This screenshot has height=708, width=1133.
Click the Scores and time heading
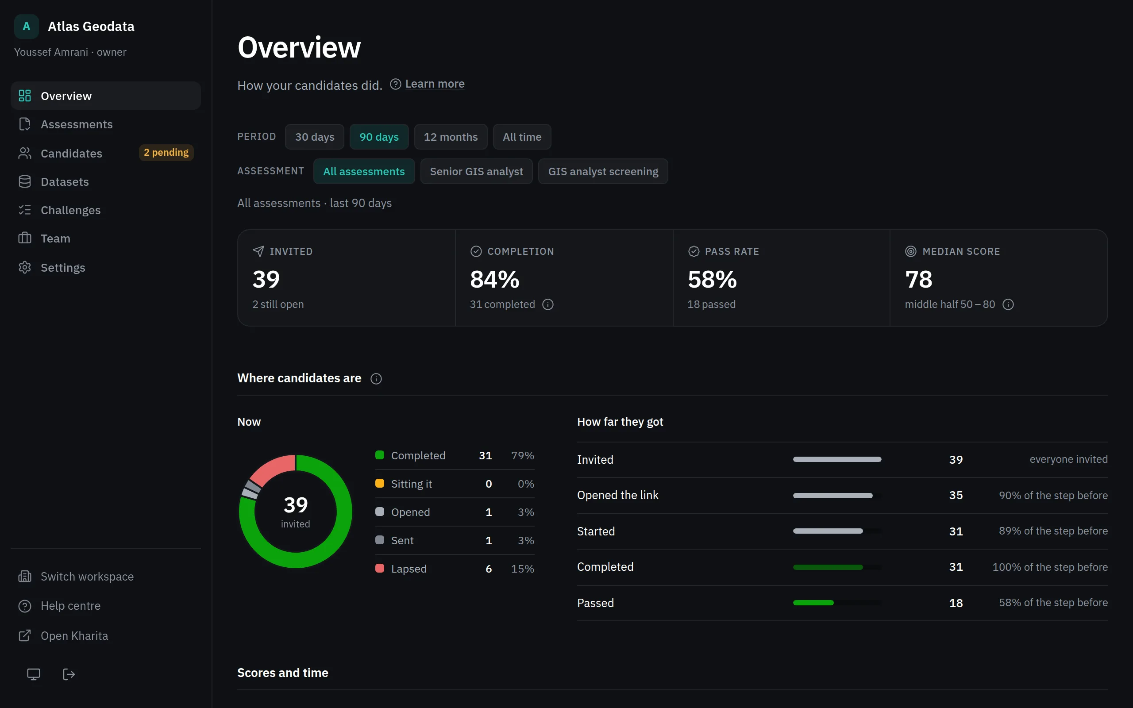click(283, 673)
